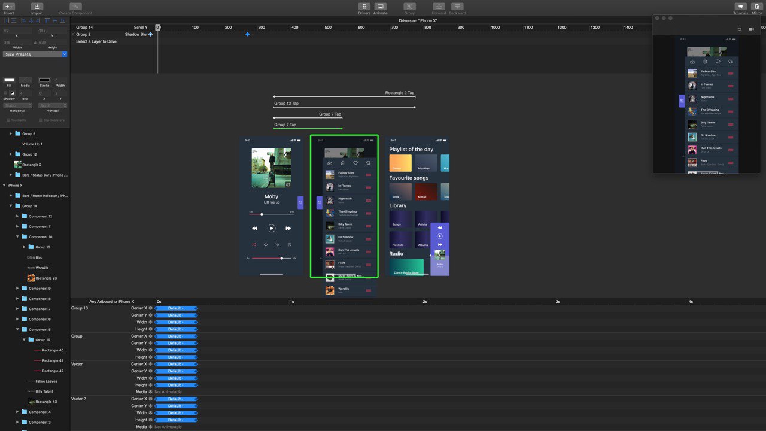The image size is (766, 431).
Task: Click the Group toolbar icon
Action: pos(409,7)
